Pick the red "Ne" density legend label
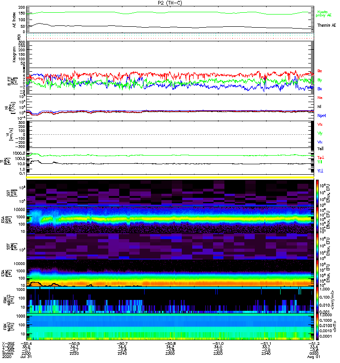Viewport: 340px width, 363px height. click(320, 98)
